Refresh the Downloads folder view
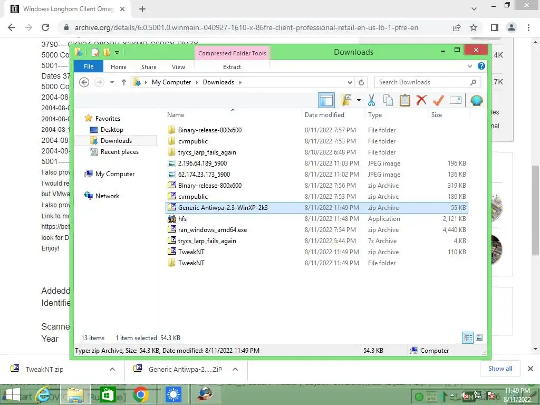540x405 pixels. (x=361, y=82)
